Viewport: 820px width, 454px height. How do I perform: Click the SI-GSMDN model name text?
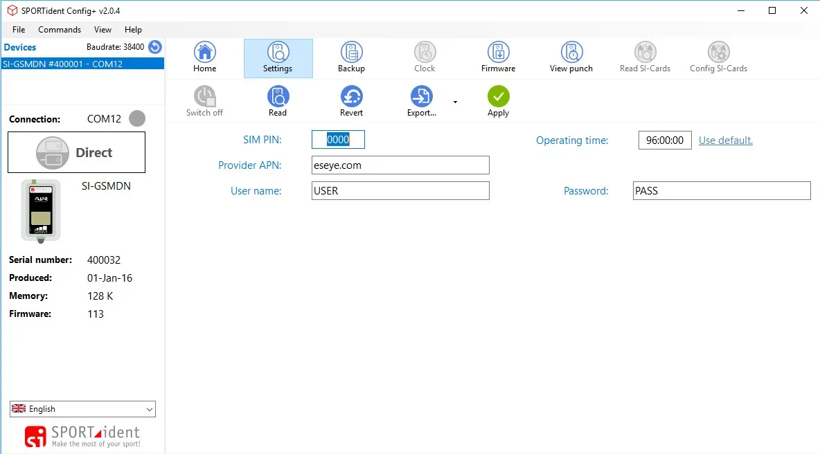coord(106,186)
